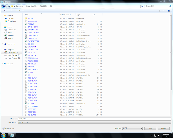Expand the Documents library
Viewport: 173px width, 138px height.
[x=4, y=30]
